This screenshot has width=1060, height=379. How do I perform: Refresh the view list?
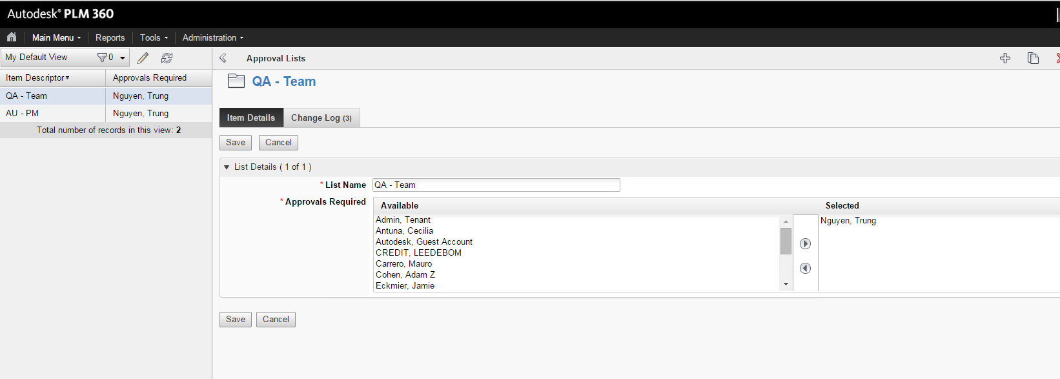click(x=167, y=58)
